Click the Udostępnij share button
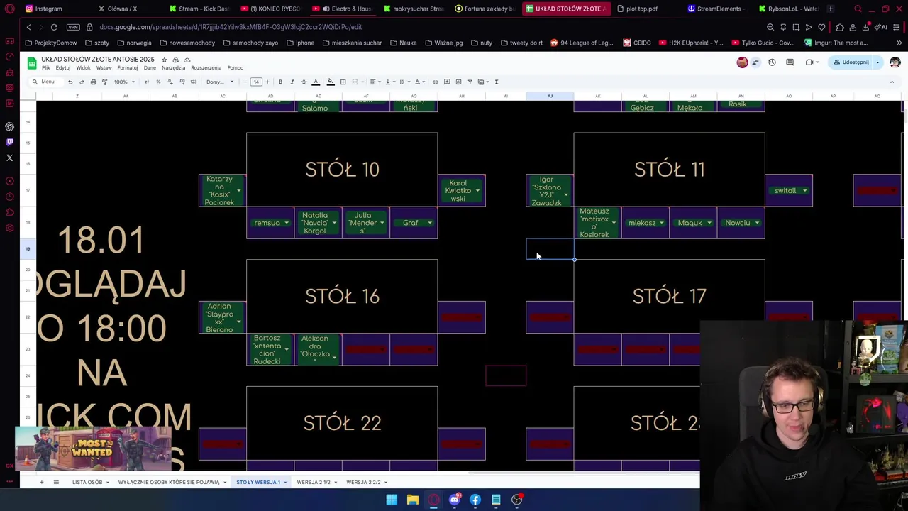This screenshot has width=908, height=511. pyautogui.click(x=851, y=62)
